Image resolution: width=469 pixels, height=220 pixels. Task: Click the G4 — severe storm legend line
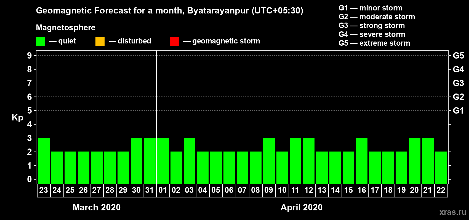point(372,34)
